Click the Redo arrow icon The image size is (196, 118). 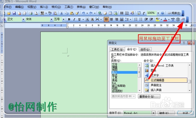pyautogui.click(x=91, y=13)
